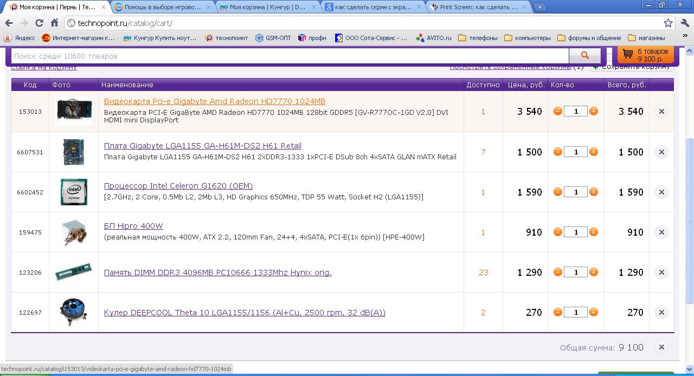Open the browser Home page
Viewport: 694px width, 376px height.
[x=54, y=23]
